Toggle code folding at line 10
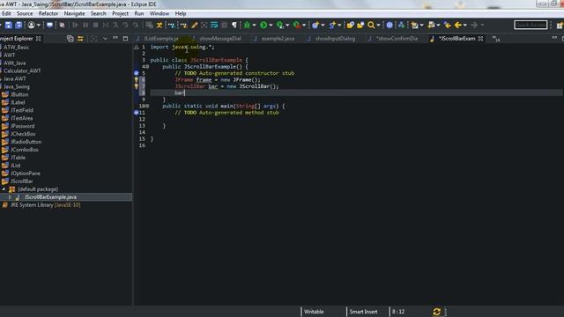Viewport: 564px width, 317px height. (147, 106)
